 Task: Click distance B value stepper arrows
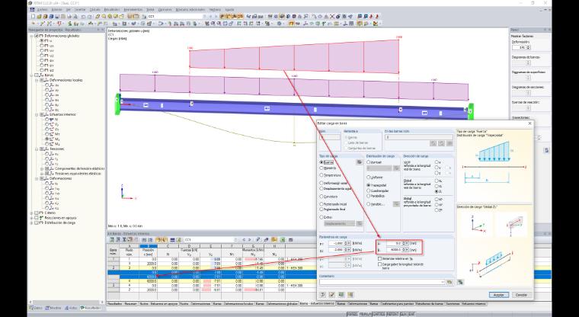[405, 250]
